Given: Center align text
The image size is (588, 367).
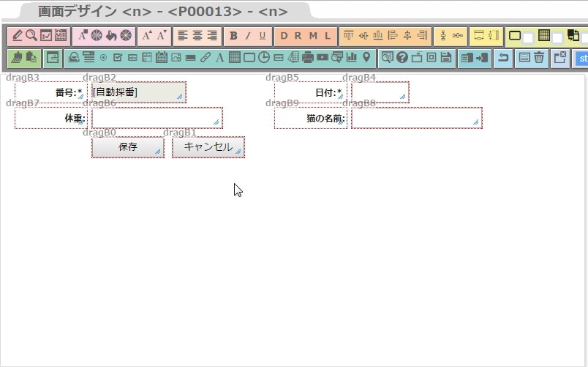Looking at the screenshot, I should [197, 36].
